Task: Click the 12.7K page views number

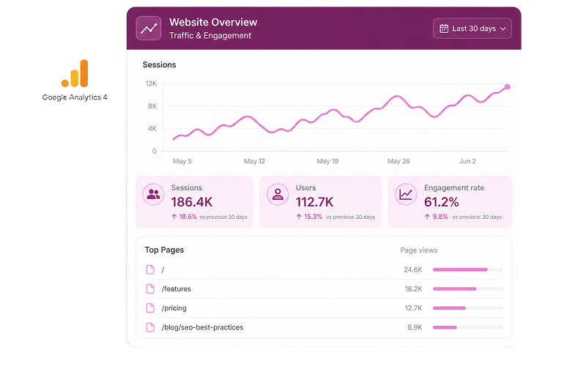Action: (413, 308)
